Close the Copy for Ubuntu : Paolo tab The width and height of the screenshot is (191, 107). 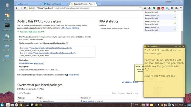95,4
